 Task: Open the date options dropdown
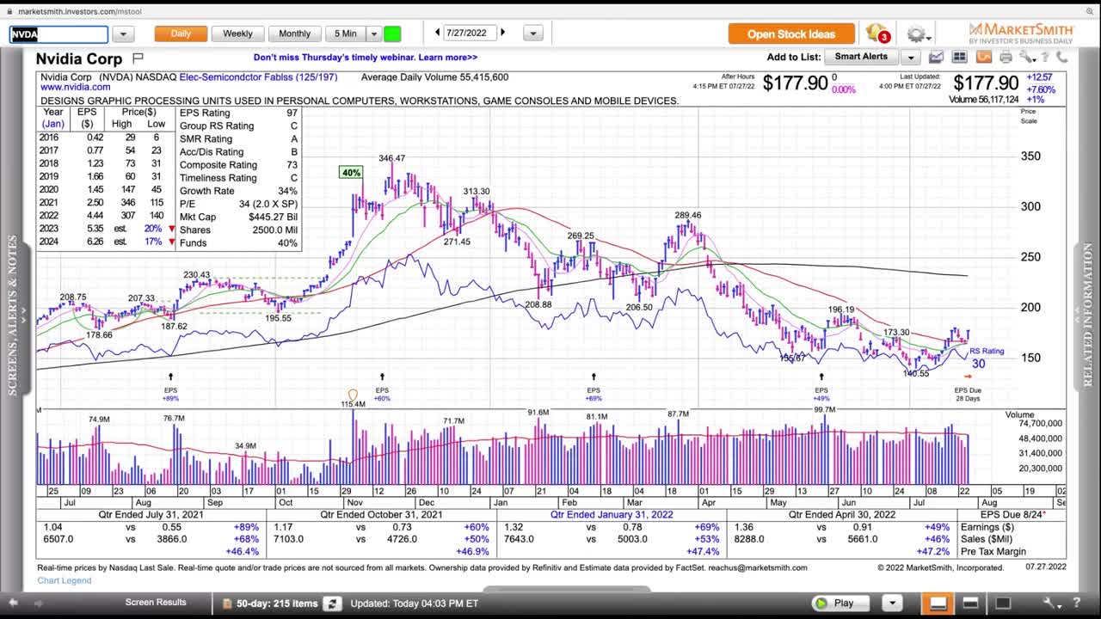click(532, 34)
